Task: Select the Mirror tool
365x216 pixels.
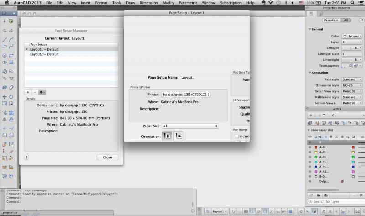Action: pyautogui.click(x=5, y=119)
